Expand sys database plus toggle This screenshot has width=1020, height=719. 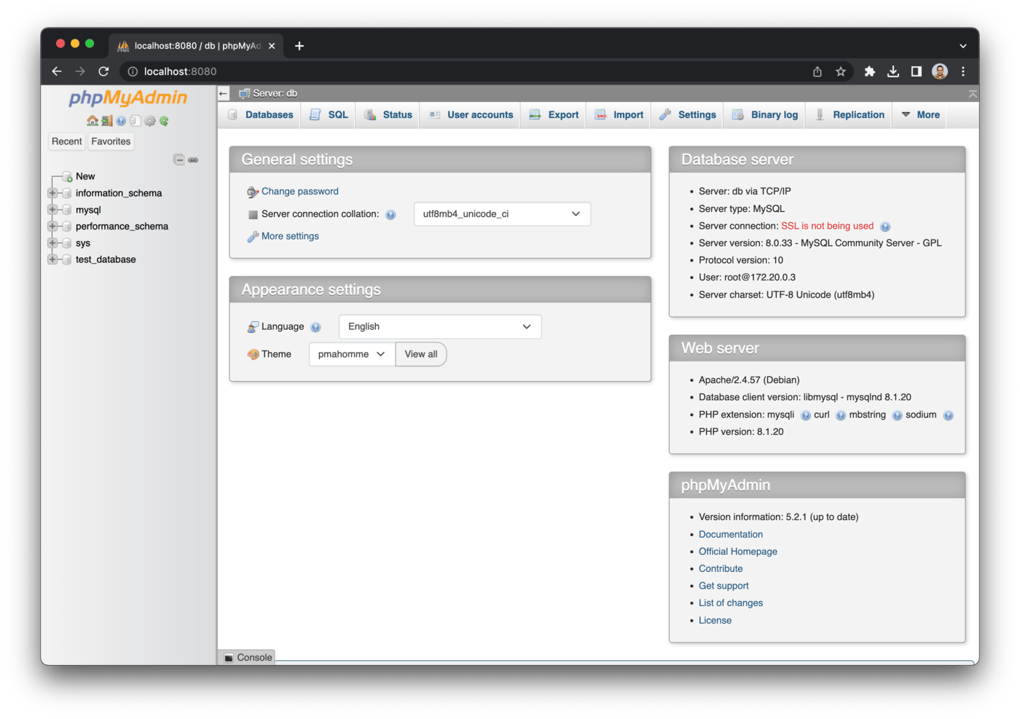tap(52, 243)
